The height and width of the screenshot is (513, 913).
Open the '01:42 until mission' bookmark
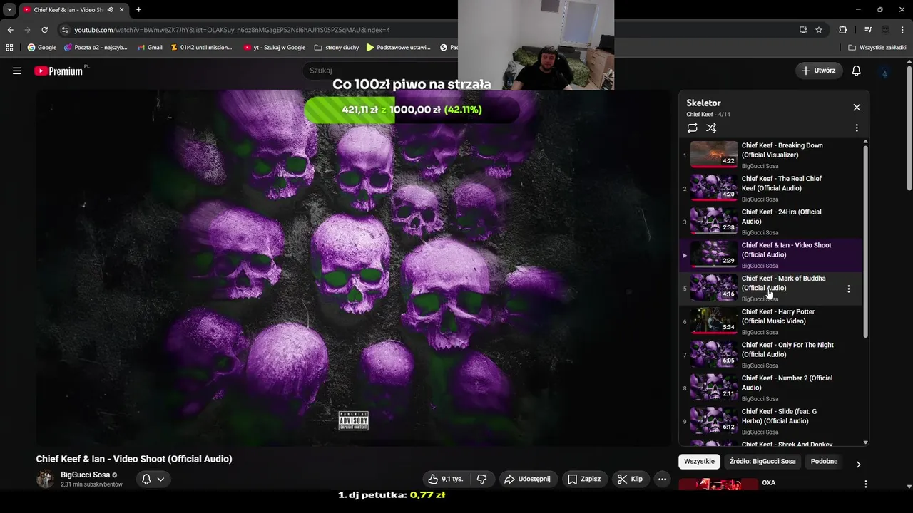tap(202, 48)
